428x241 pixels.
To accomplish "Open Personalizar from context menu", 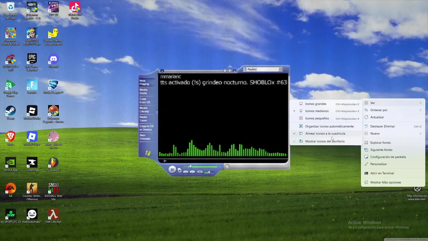I will click(x=393, y=164).
